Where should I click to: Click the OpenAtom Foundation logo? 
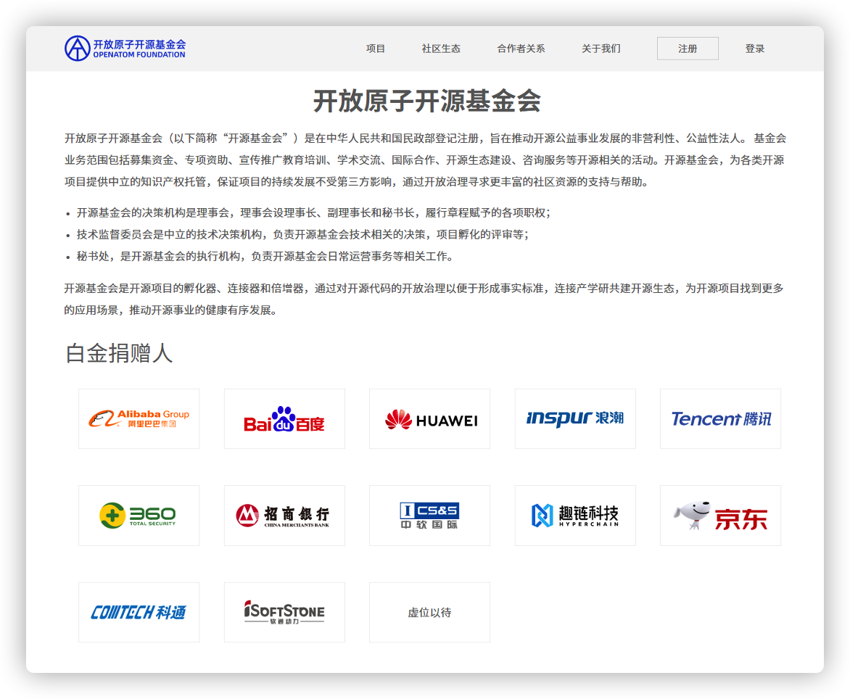(x=124, y=48)
